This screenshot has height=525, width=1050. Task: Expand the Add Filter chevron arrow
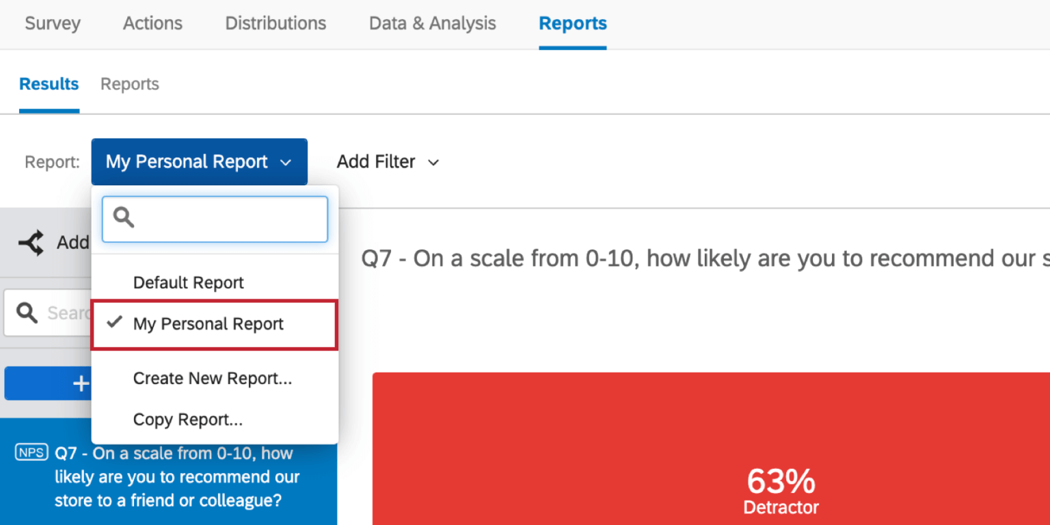pos(433,163)
